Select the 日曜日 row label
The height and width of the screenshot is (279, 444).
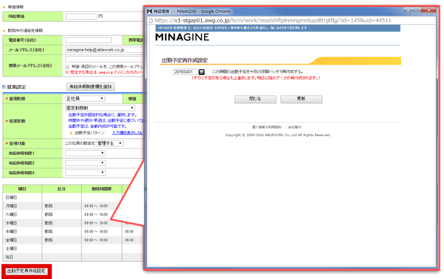tap(11, 198)
